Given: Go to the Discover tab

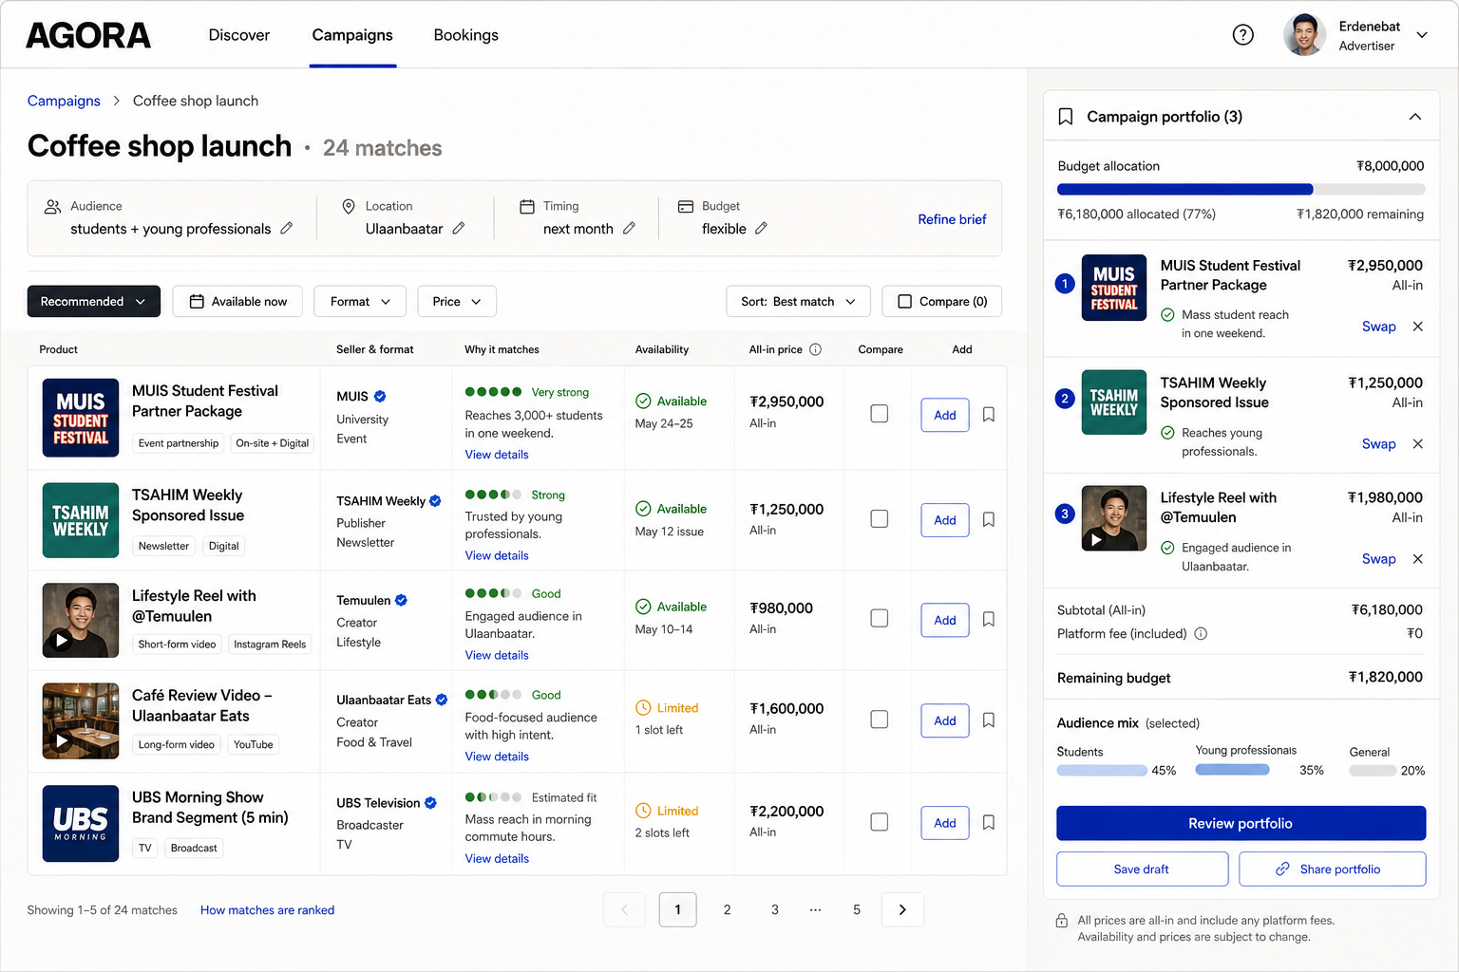Looking at the screenshot, I should point(239,35).
